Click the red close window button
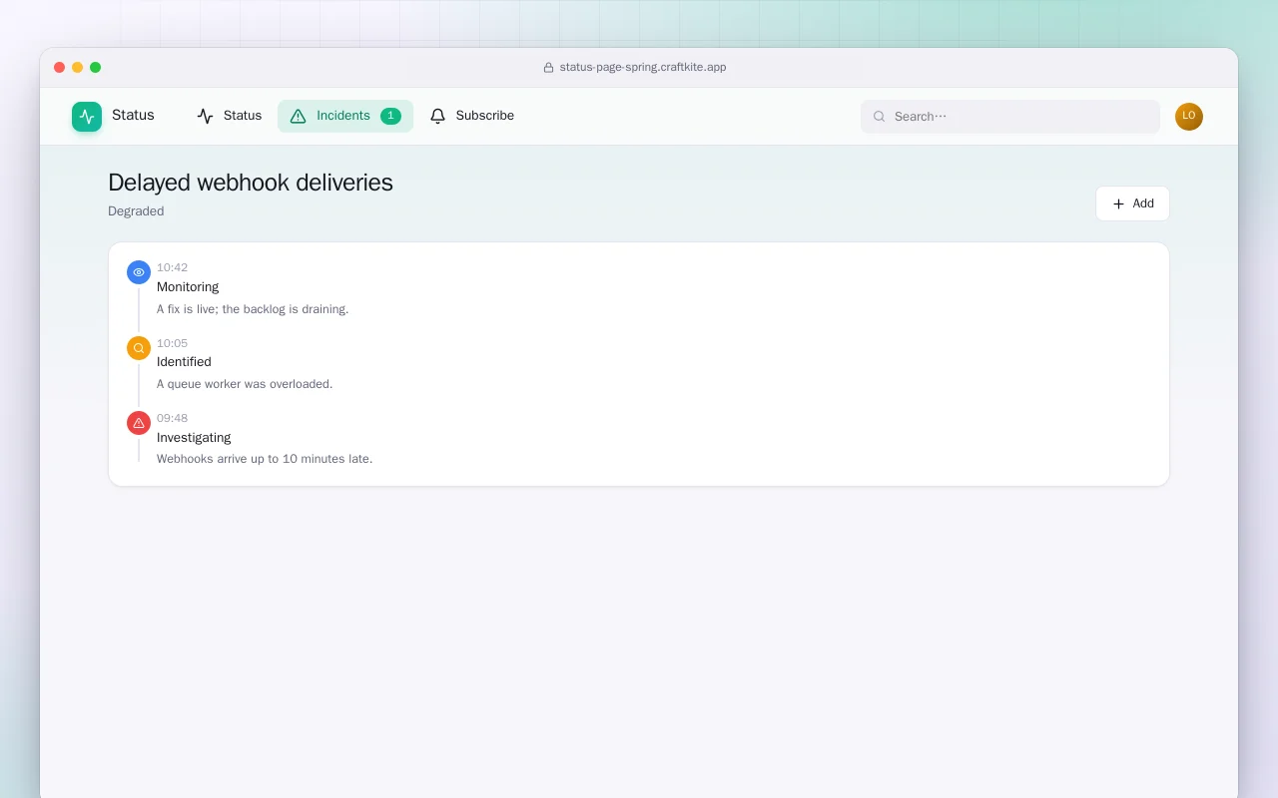The height and width of the screenshot is (798, 1278). point(60,68)
